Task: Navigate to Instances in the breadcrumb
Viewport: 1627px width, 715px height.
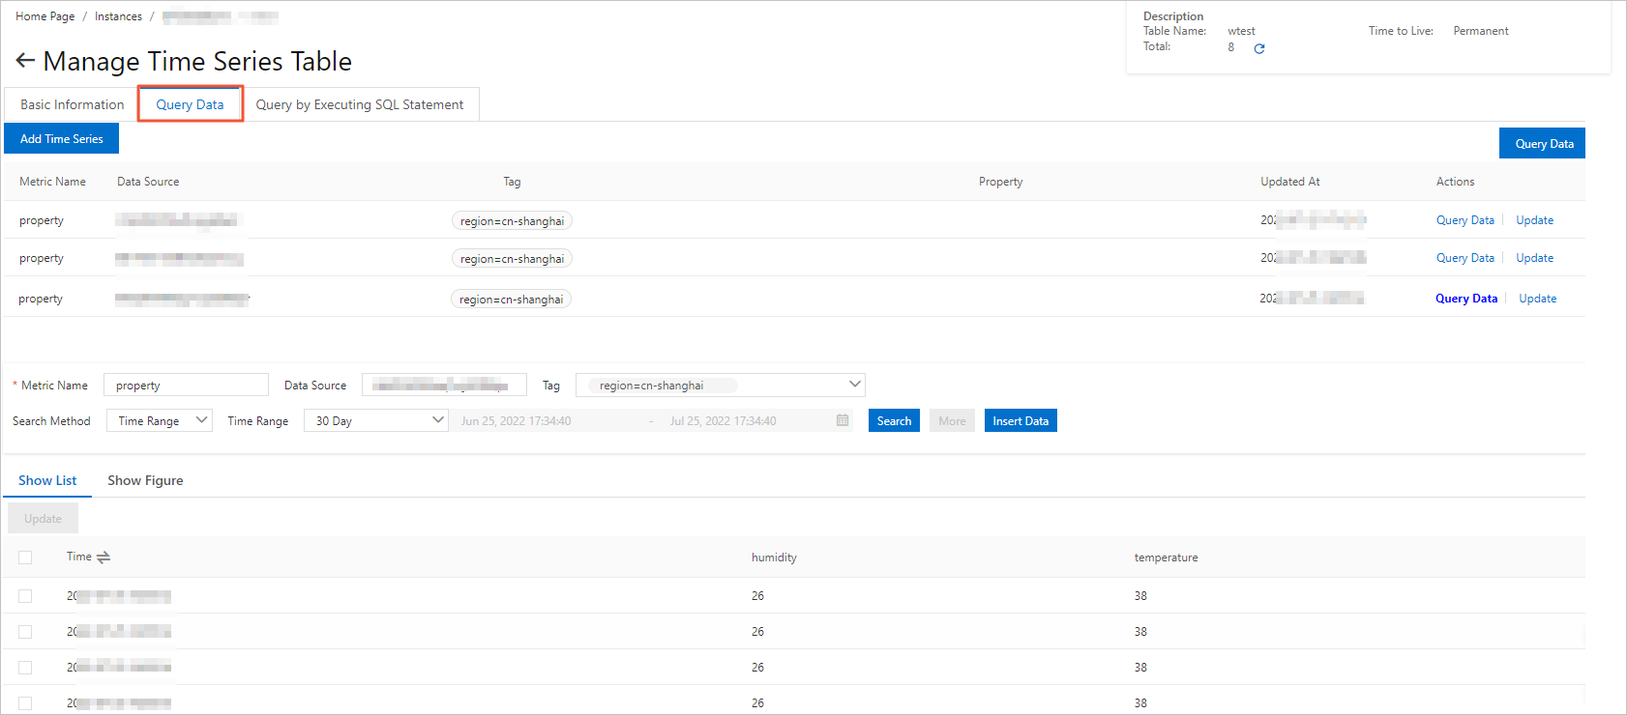Action: tap(118, 16)
